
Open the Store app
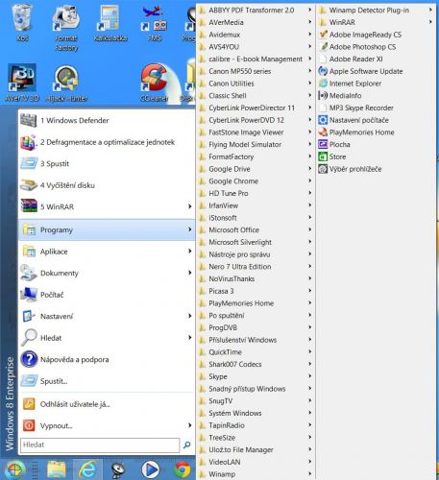click(x=375, y=156)
